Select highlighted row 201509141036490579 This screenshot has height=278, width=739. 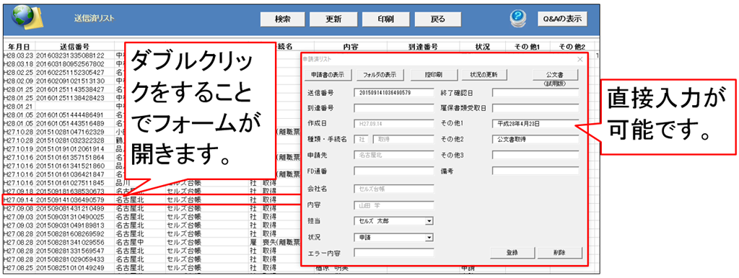(x=151, y=199)
